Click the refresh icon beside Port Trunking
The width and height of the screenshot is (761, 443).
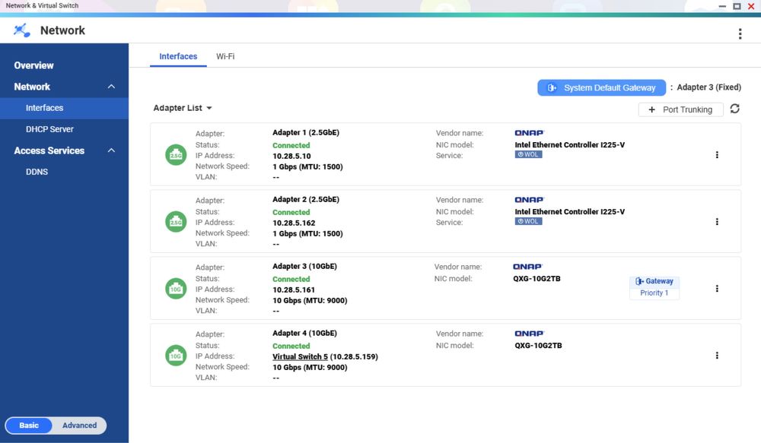point(734,109)
